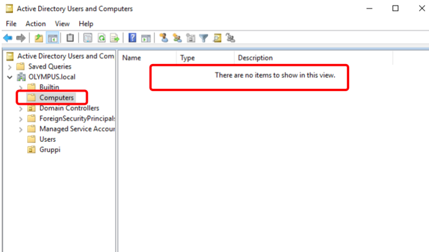Open the Action menu
The height and width of the screenshot is (252, 429).
point(35,24)
